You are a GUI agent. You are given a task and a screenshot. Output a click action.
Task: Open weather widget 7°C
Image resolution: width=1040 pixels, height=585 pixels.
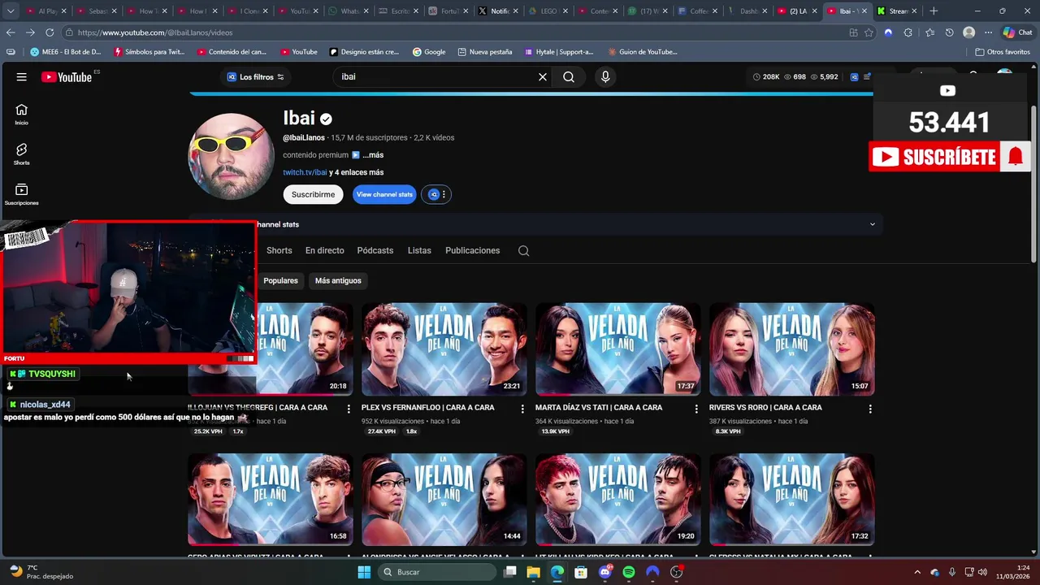tap(41, 572)
